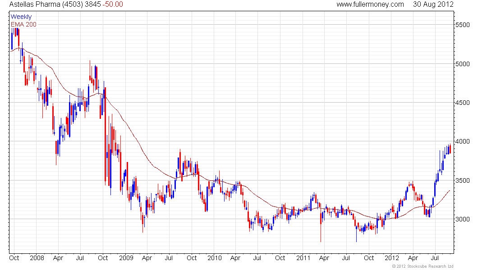
Task: Select the 'Weekly' legend label
Action: click(21, 17)
